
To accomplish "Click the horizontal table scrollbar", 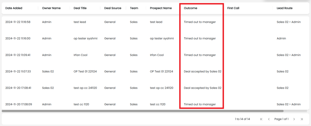I will click(142, 111).
